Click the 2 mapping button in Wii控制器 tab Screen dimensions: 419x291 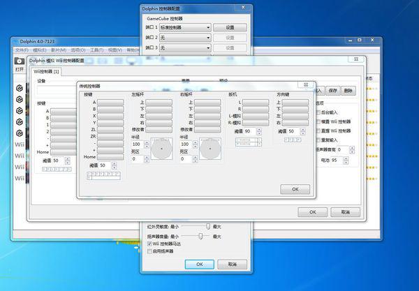(x=64, y=132)
